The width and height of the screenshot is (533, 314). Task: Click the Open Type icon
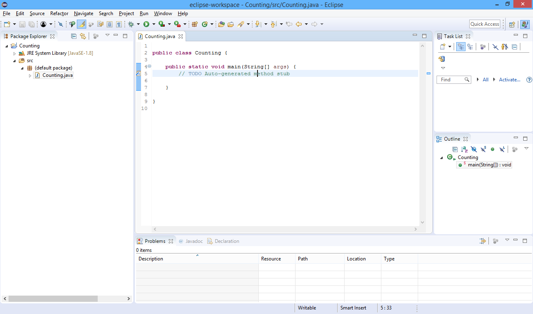(221, 24)
